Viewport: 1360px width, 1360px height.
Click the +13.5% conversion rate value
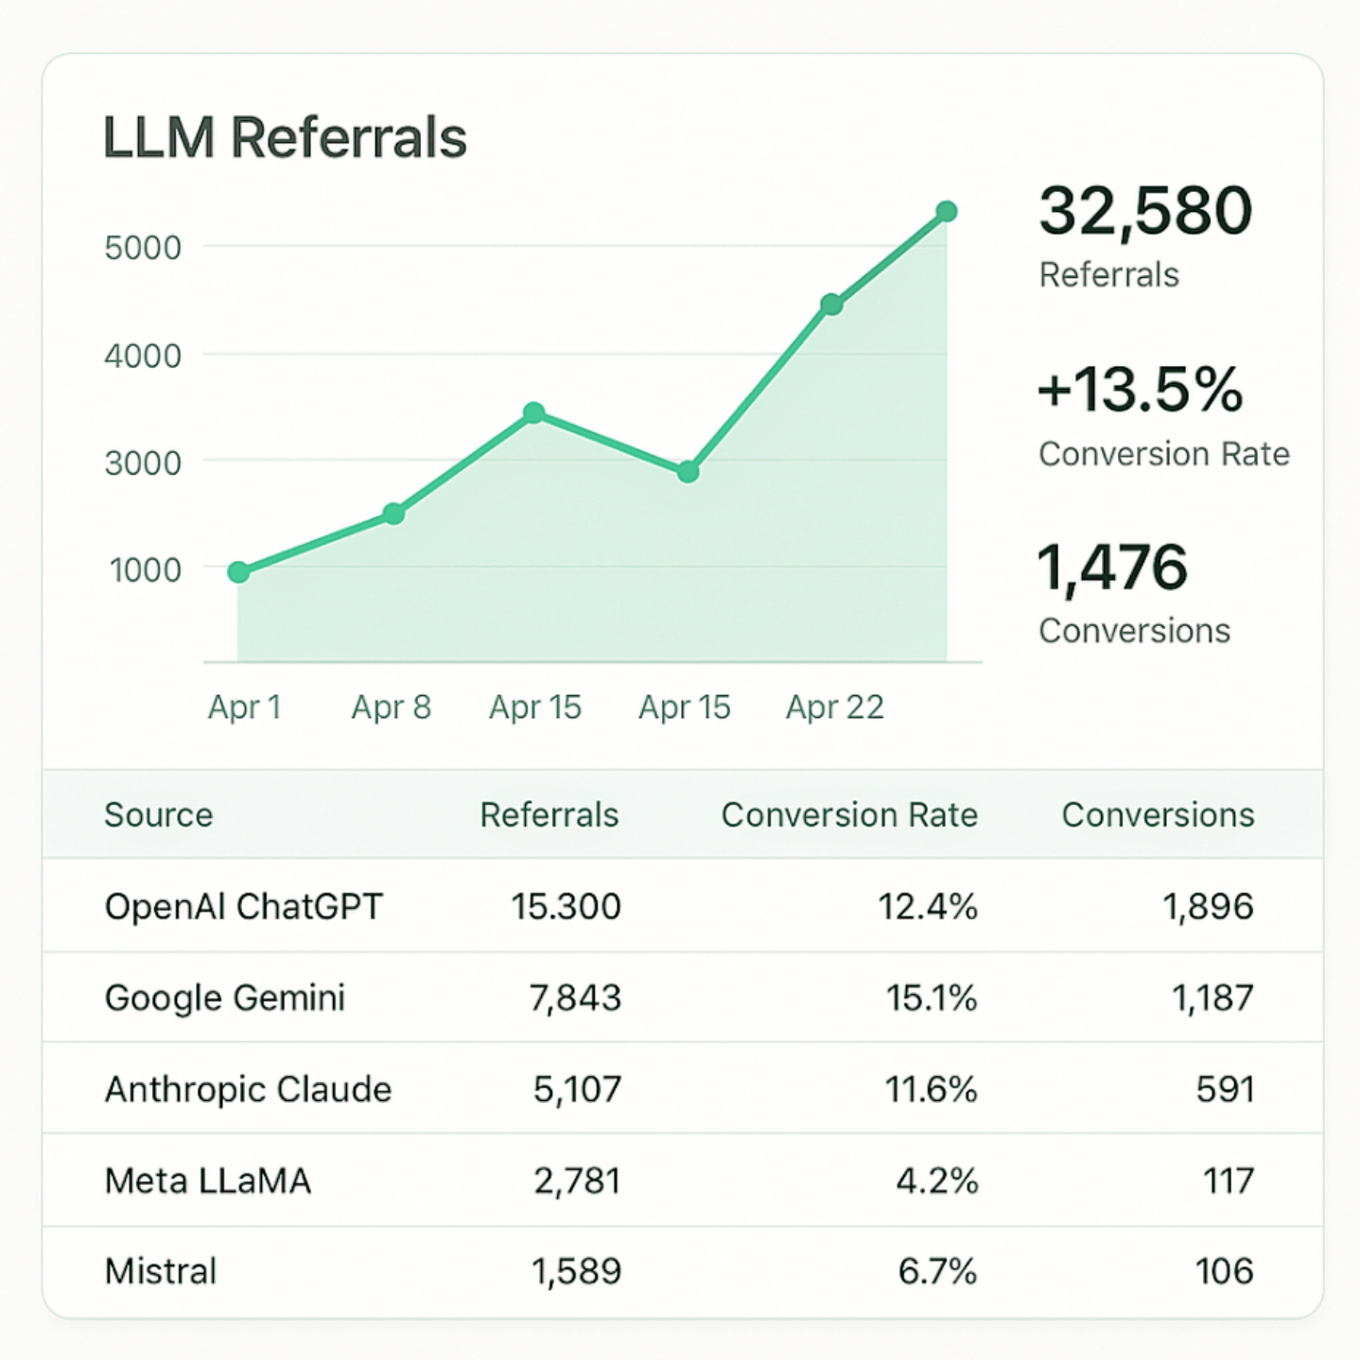click(x=1140, y=389)
